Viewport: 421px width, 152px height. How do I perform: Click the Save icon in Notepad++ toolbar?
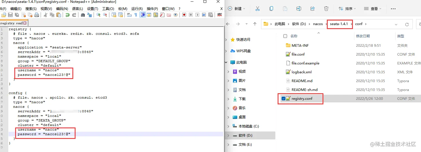10,15
